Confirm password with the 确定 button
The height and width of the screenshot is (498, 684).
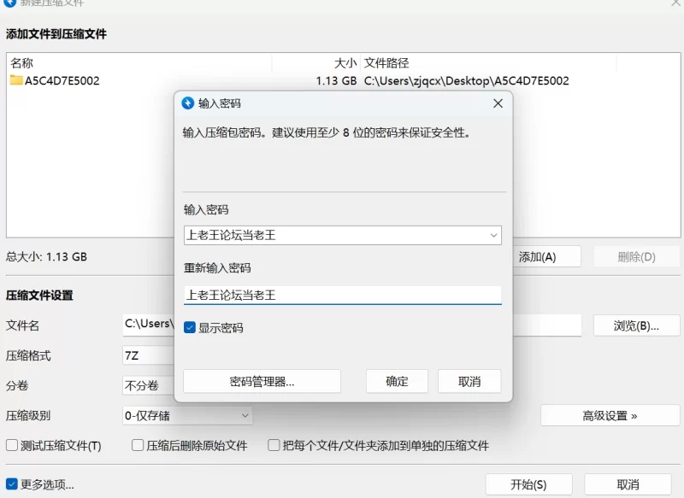tap(397, 382)
